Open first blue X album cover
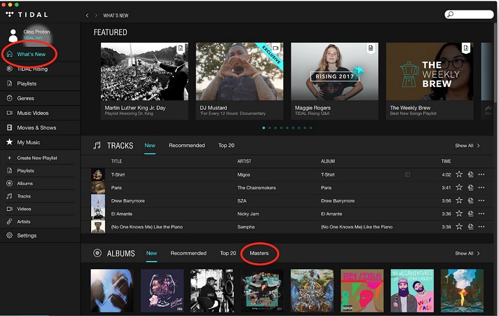499x316 pixels. coord(112,291)
